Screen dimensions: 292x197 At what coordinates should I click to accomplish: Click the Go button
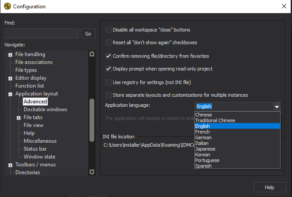[88, 34]
